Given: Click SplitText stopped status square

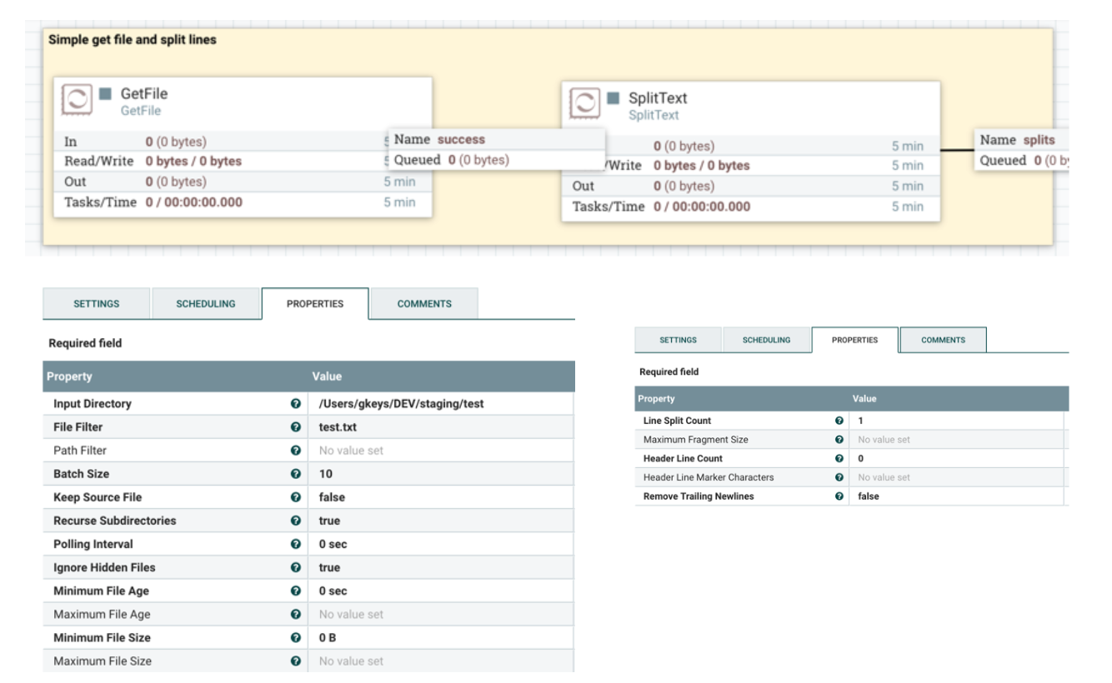Looking at the screenshot, I should [613, 98].
